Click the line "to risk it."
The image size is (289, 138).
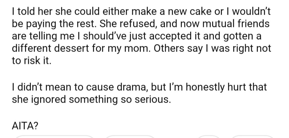tap(31, 61)
